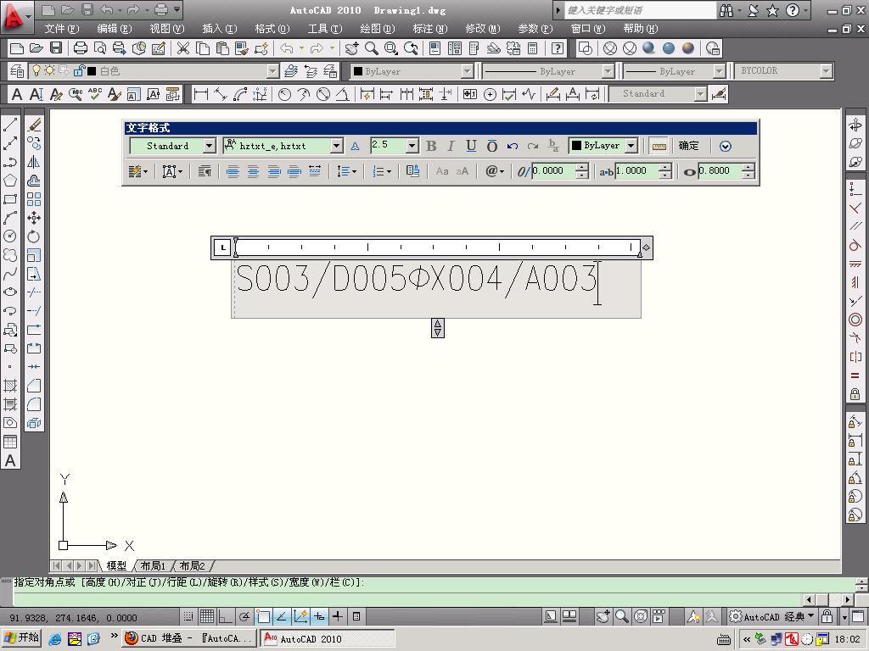Viewport: 869px width, 651px height.
Task: Click the Line spacing icon in text format bar
Action: click(x=347, y=171)
